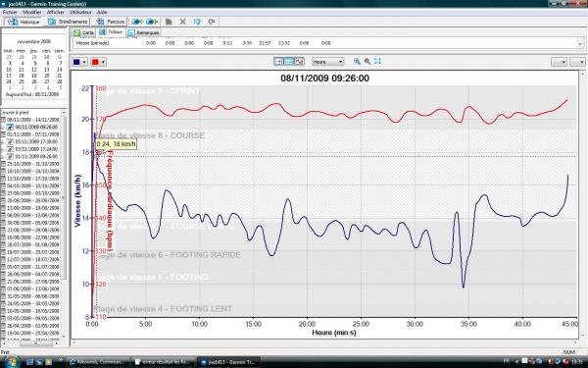Select week 26/07/2009 - 01/08/2009
The height and width of the screenshot is (368, 588).
pyautogui.click(x=33, y=244)
